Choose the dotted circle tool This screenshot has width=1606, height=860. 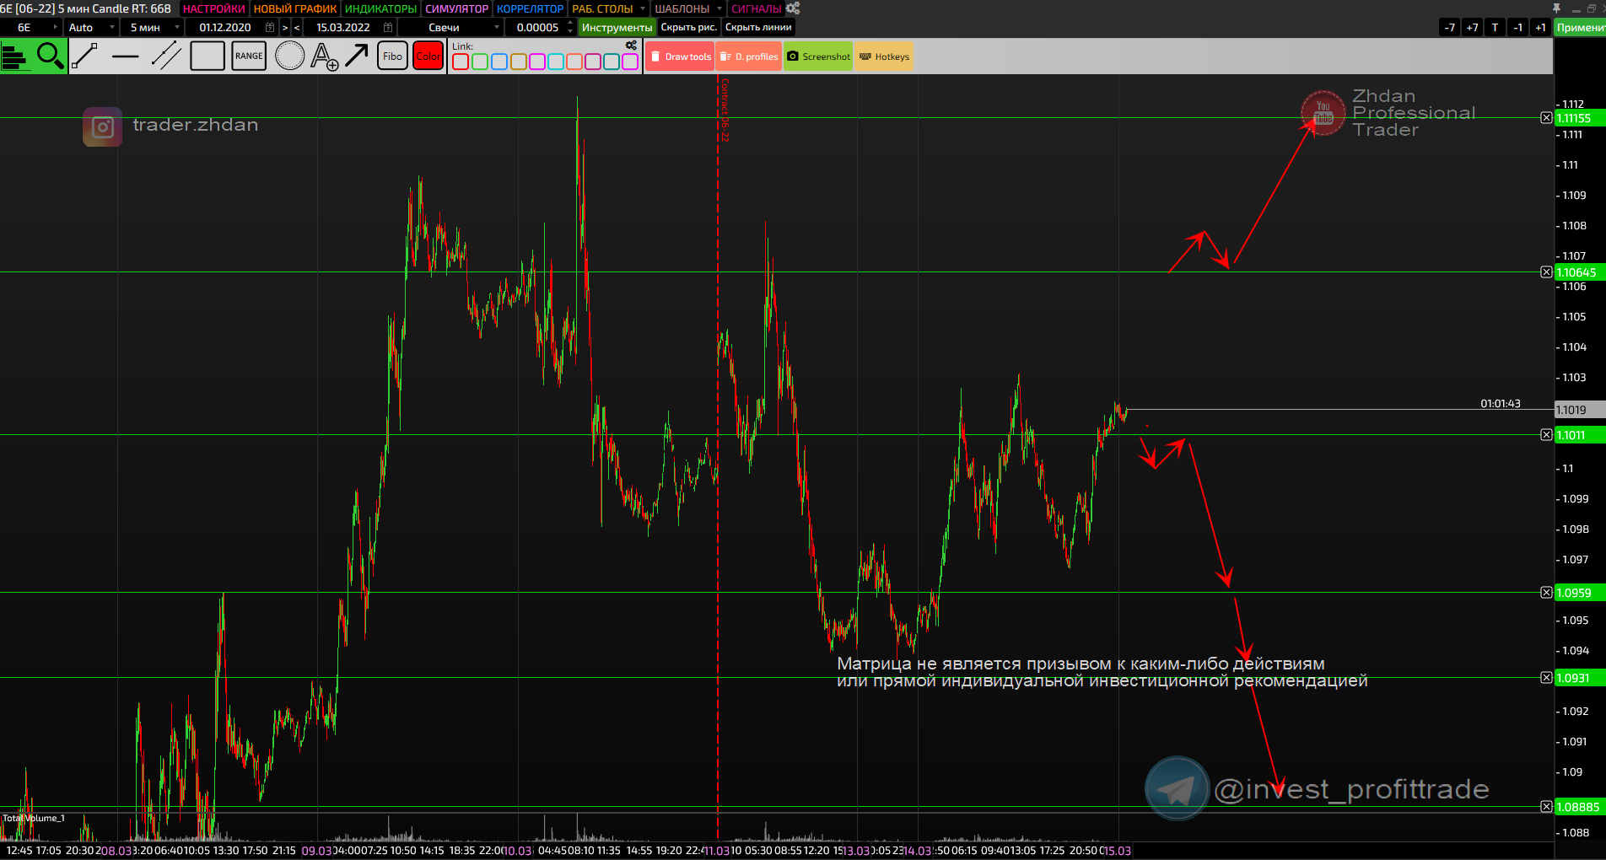289,56
